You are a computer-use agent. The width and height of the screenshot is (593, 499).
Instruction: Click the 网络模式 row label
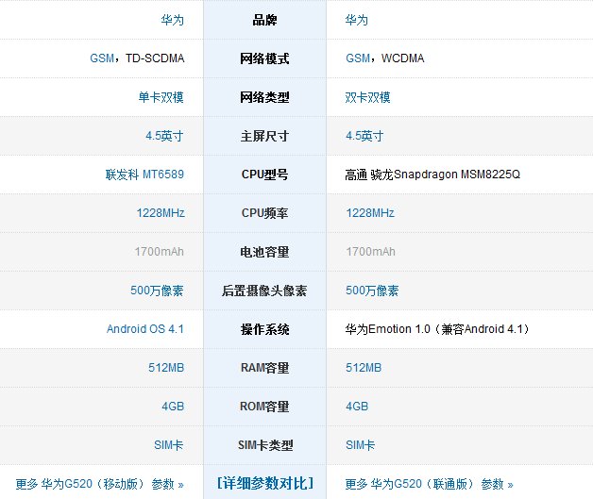point(264,58)
